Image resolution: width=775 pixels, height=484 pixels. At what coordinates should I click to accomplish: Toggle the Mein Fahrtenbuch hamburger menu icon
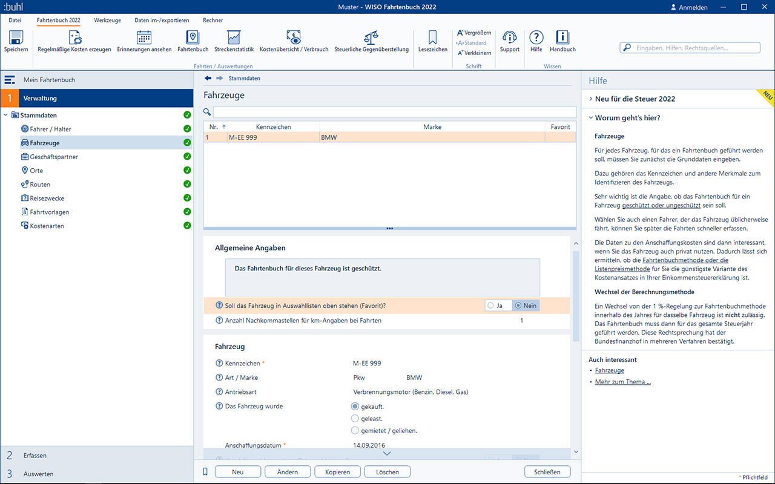click(x=10, y=80)
